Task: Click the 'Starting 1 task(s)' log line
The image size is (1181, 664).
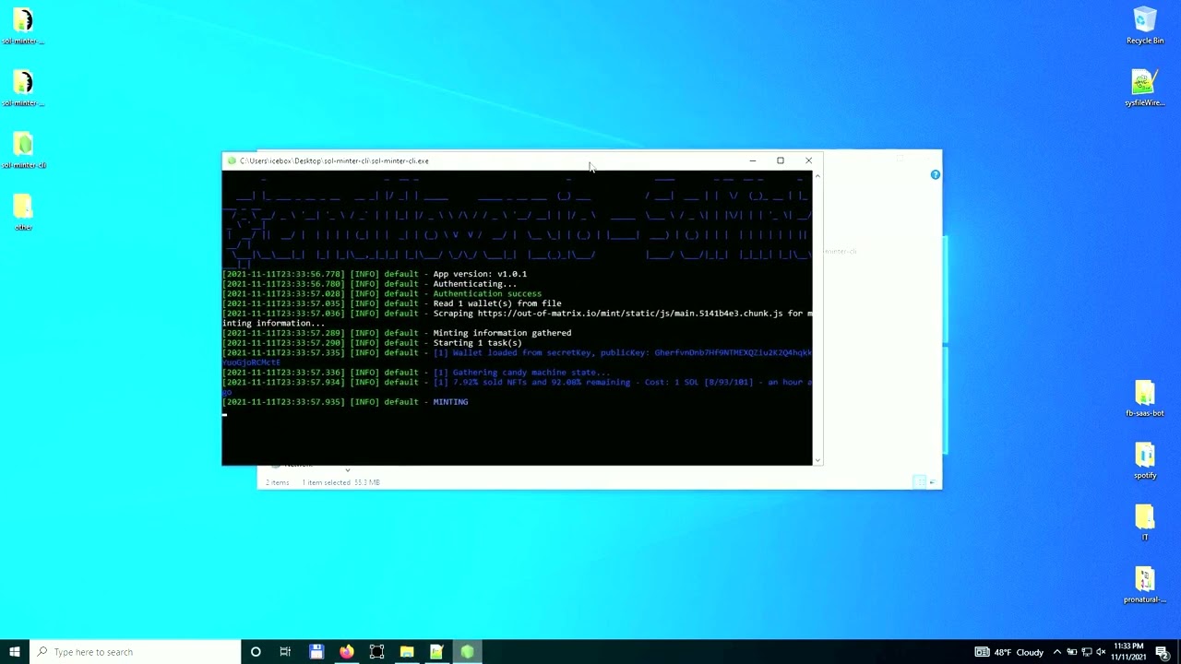Action: click(x=477, y=343)
